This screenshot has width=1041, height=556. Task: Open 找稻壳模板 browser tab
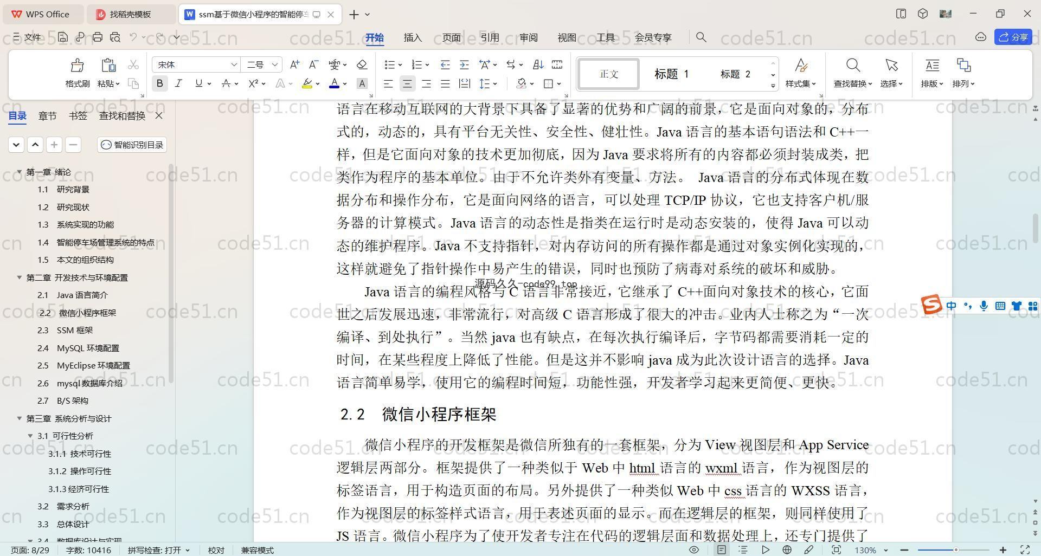pyautogui.click(x=131, y=14)
